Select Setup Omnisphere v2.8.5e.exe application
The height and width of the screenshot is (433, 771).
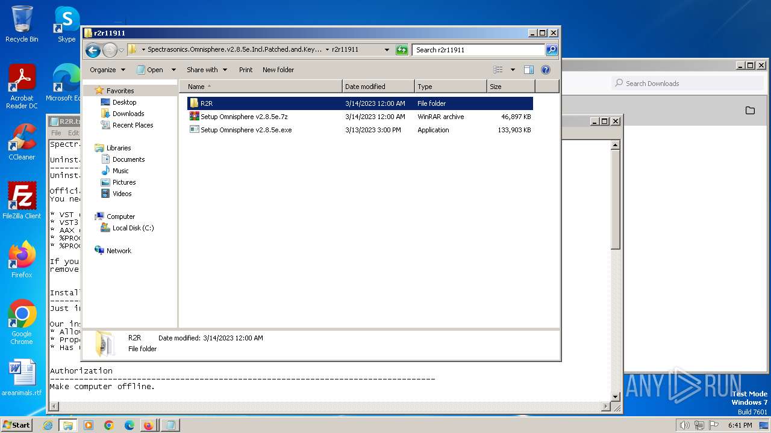click(360, 130)
